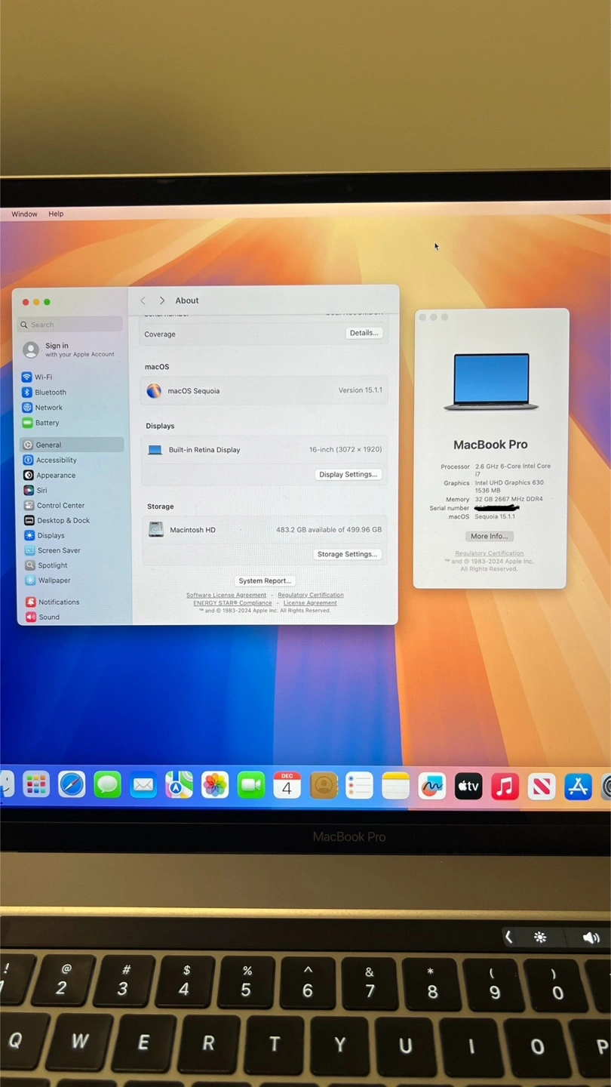Click the back chevron beside About
Screen dimensions: 611x1087
point(143,300)
